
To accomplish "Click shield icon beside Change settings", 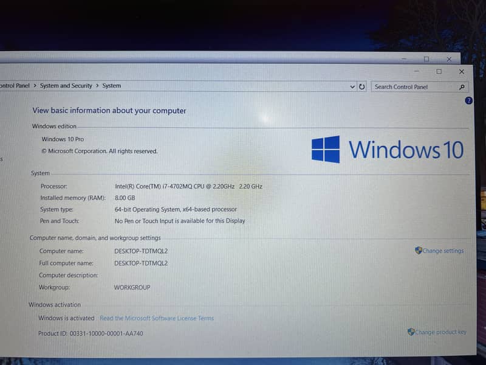I will pos(419,251).
